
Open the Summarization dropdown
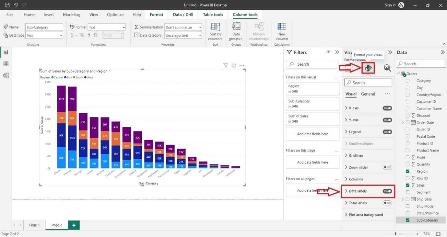pyautogui.click(x=183, y=27)
